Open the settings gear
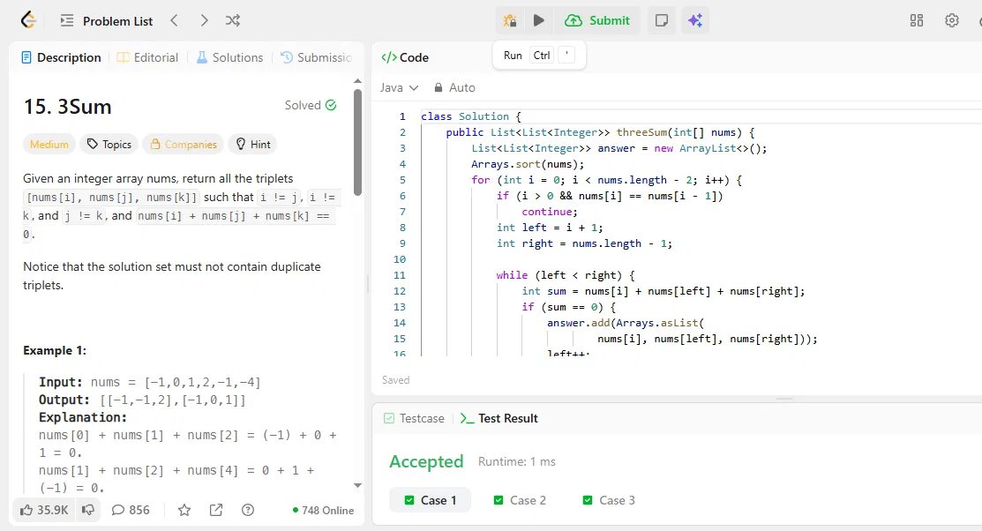The image size is (982, 531). [x=951, y=20]
